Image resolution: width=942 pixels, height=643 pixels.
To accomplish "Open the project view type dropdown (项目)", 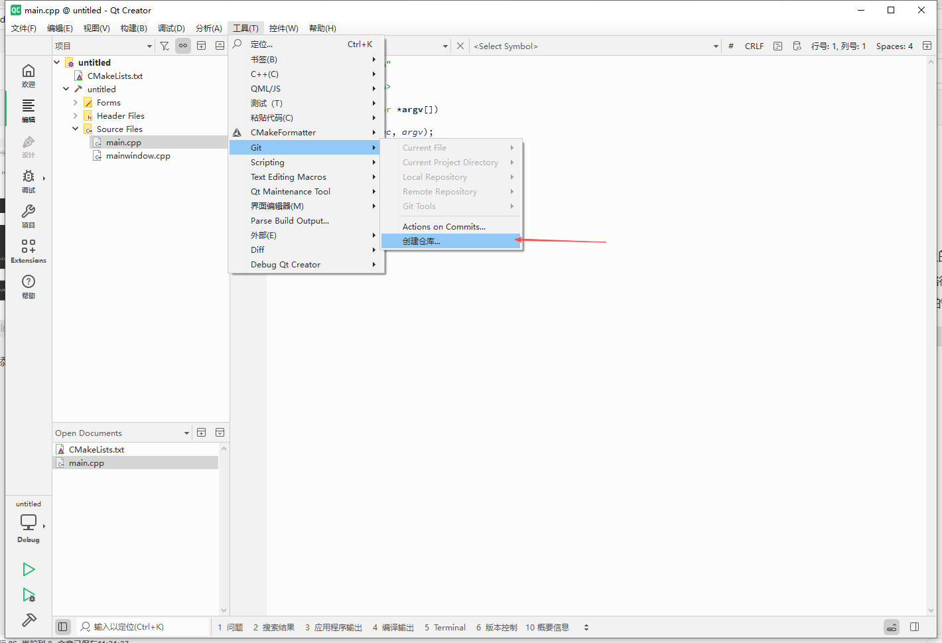I will 103,46.
